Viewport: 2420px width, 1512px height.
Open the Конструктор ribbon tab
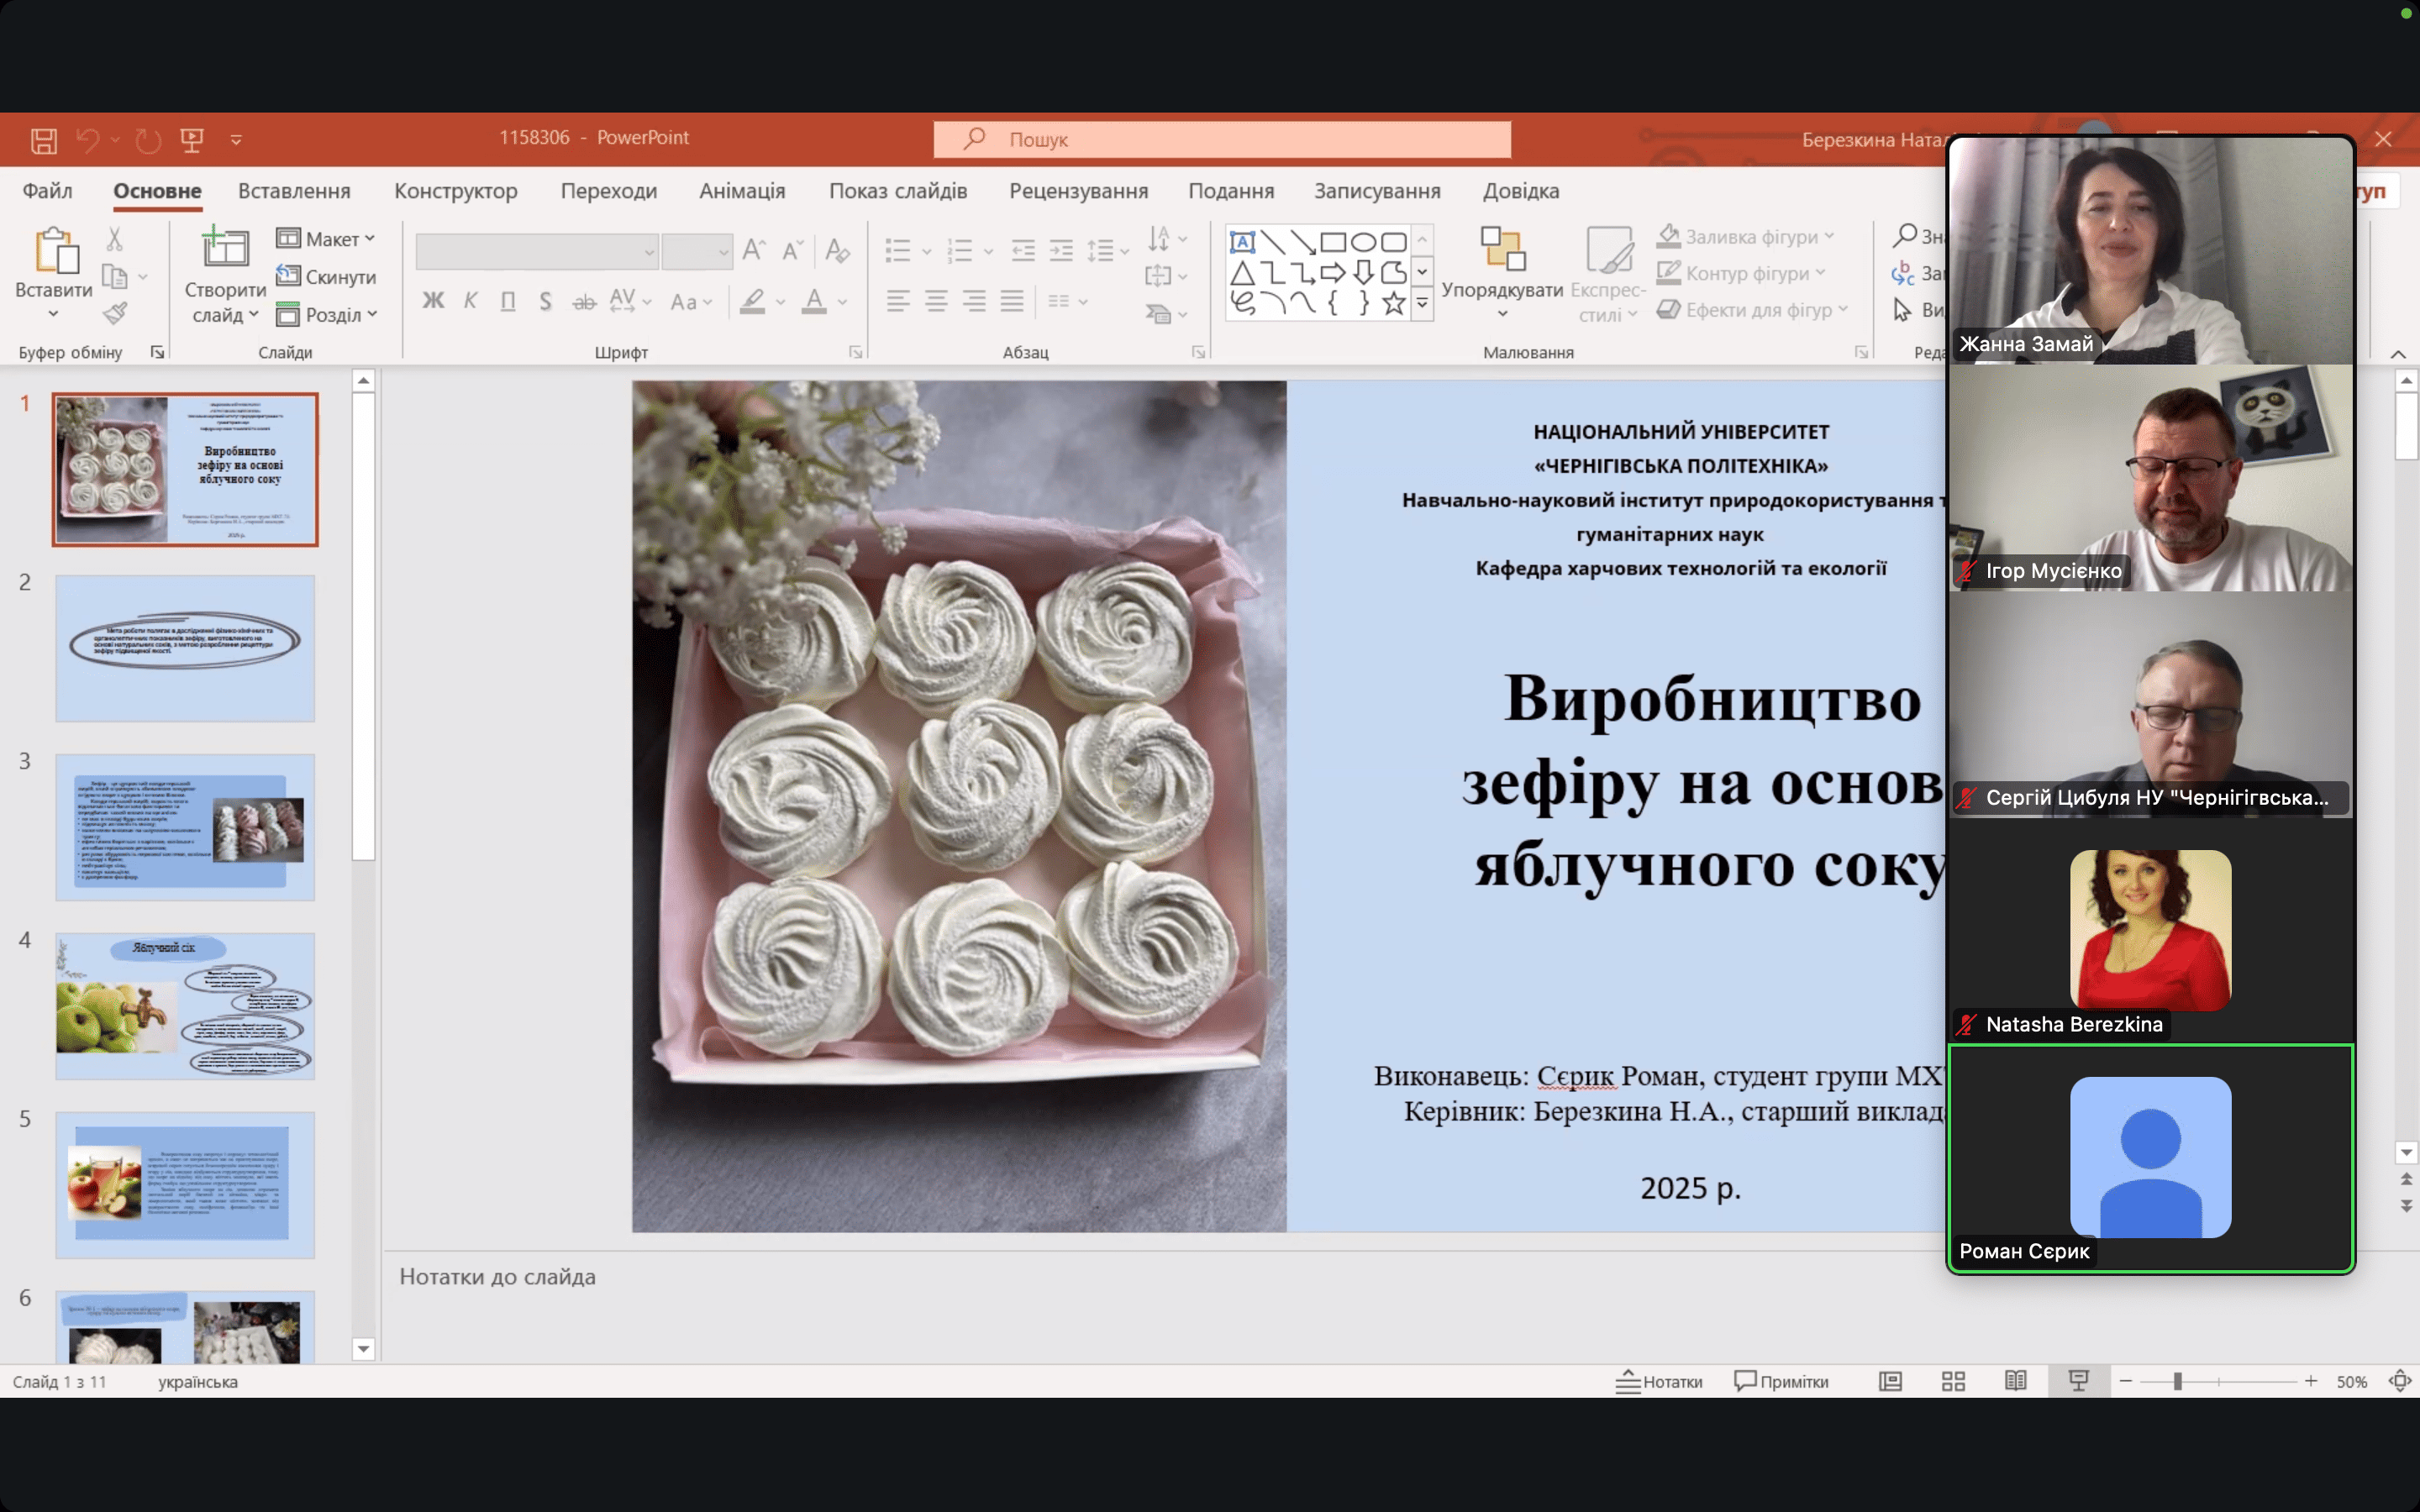(x=455, y=191)
